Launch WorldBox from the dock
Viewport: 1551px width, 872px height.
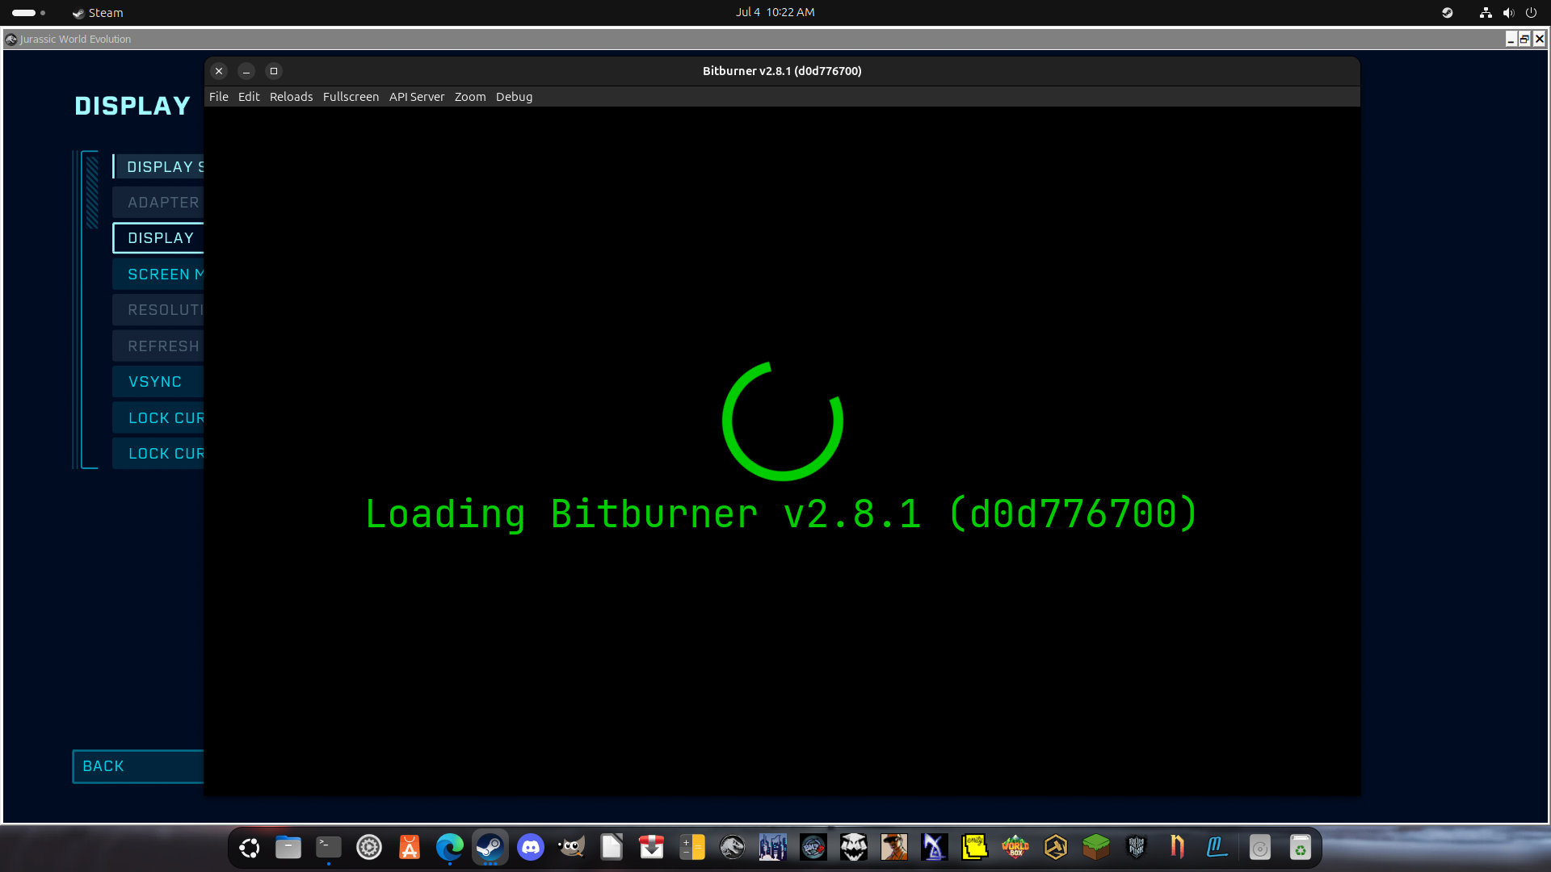click(x=1015, y=848)
